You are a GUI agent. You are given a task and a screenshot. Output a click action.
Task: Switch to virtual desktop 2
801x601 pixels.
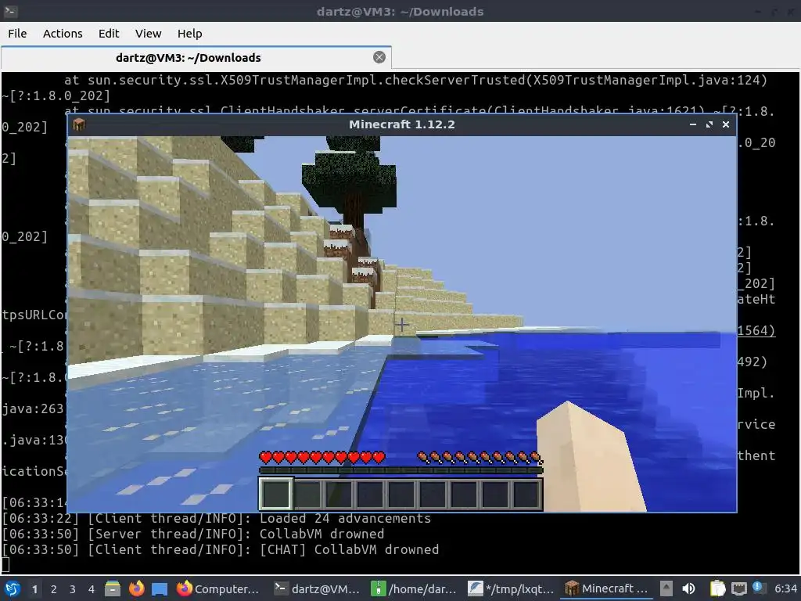54,588
